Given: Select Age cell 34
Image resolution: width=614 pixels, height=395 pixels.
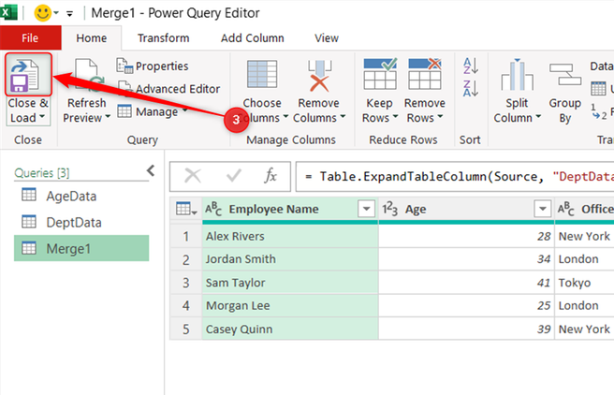Looking at the screenshot, I should click(466, 259).
